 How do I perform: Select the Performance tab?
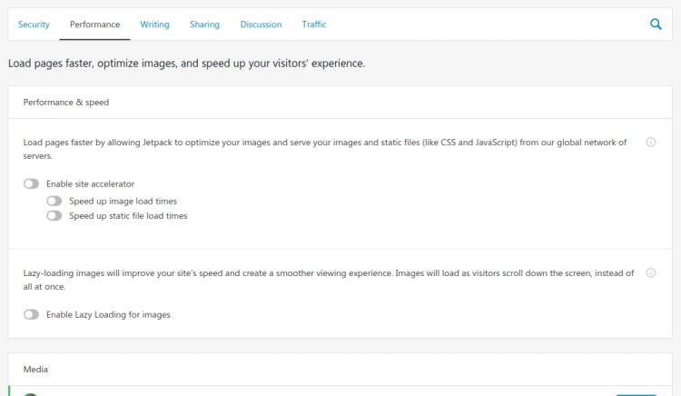click(94, 25)
